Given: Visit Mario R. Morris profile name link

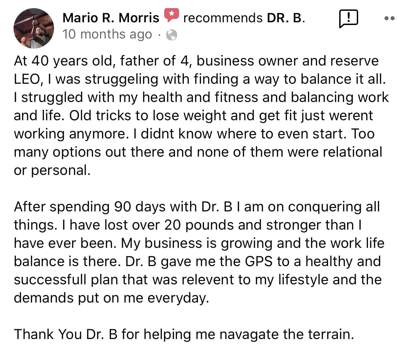Looking at the screenshot, I should (111, 18).
